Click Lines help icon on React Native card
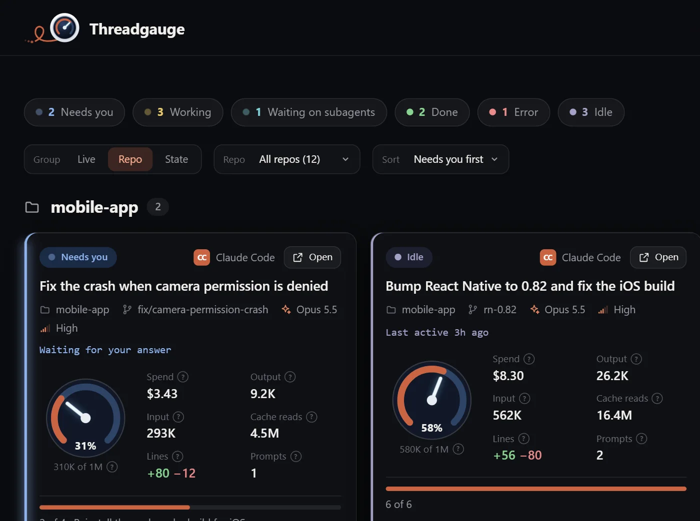 click(x=523, y=439)
